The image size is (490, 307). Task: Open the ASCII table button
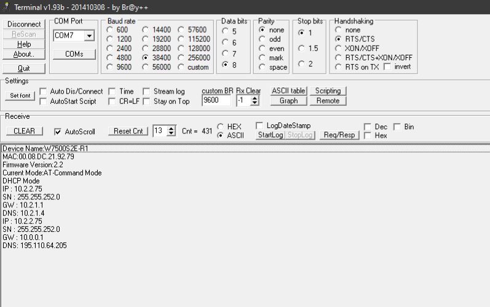[288, 90]
